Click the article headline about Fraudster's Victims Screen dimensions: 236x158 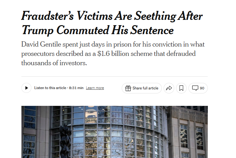(112, 23)
